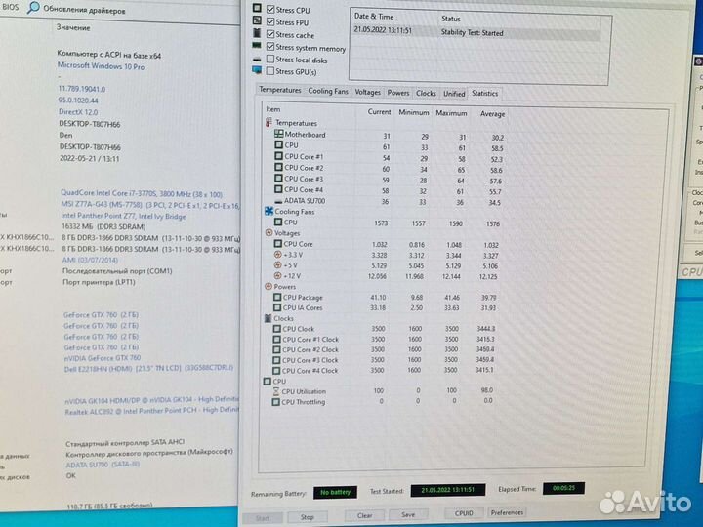
Task: Open the Realtek ALC892 audio link
Action: tap(151, 411)
